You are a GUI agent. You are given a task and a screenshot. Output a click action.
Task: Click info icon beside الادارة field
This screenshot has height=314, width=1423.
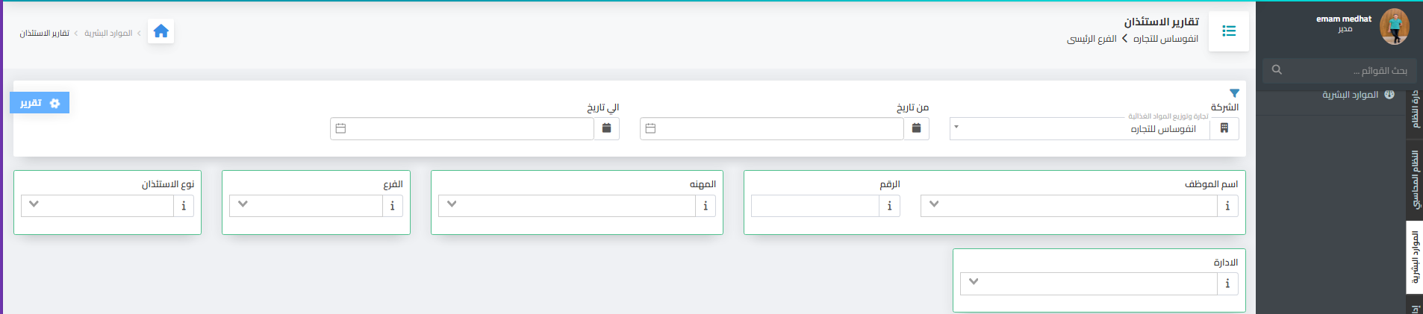click(x=1228, y=283)
